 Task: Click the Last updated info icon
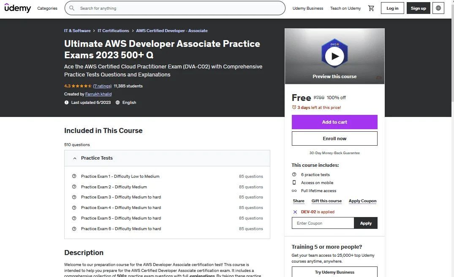(67, 103)
